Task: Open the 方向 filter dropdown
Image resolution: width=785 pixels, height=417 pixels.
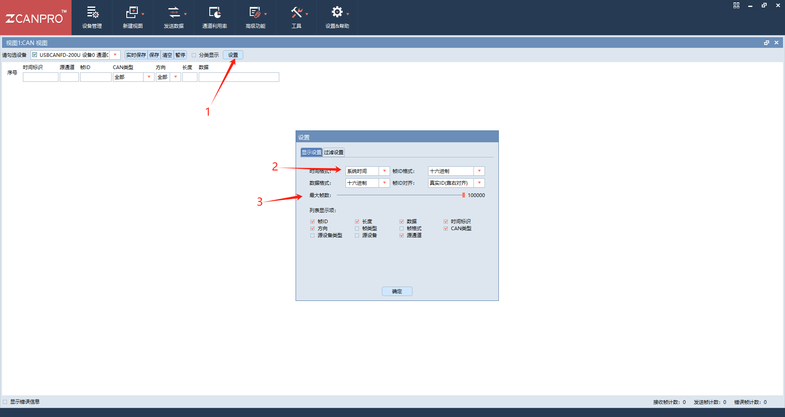Action: tap(176, 77)
